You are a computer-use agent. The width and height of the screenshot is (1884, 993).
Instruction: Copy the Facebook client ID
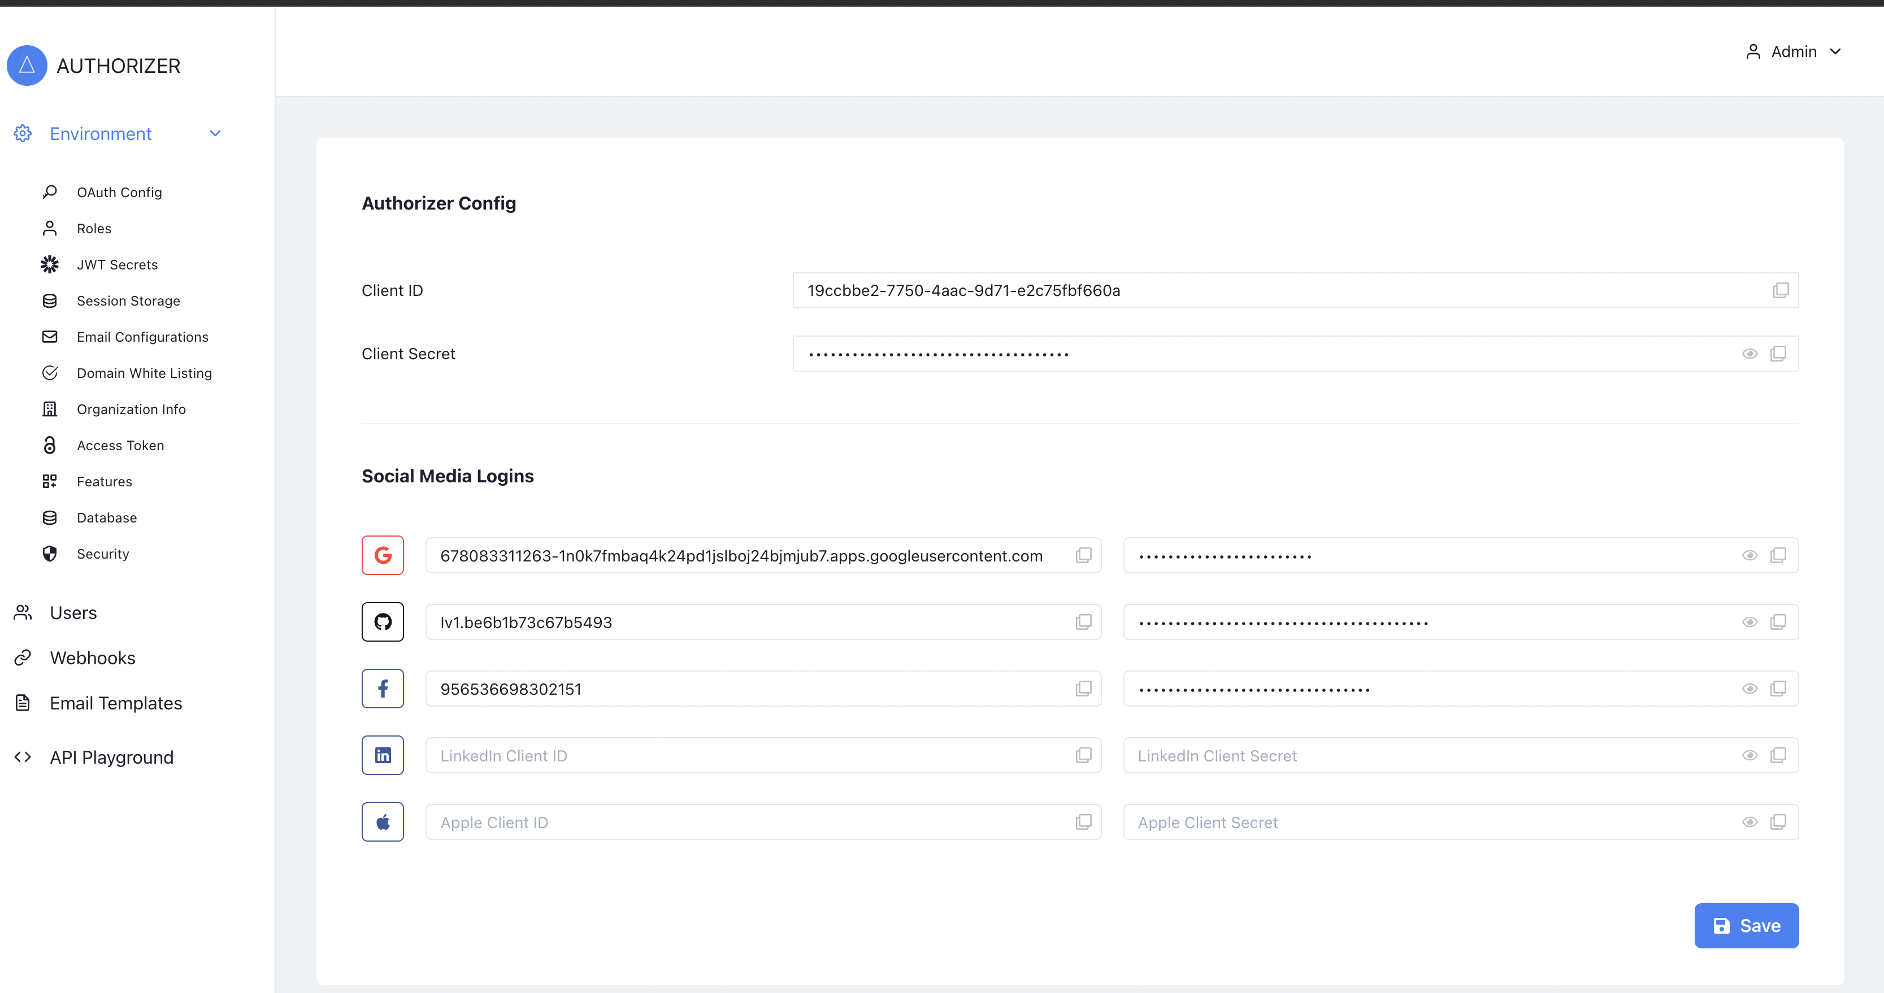[x=1083, y=689]
